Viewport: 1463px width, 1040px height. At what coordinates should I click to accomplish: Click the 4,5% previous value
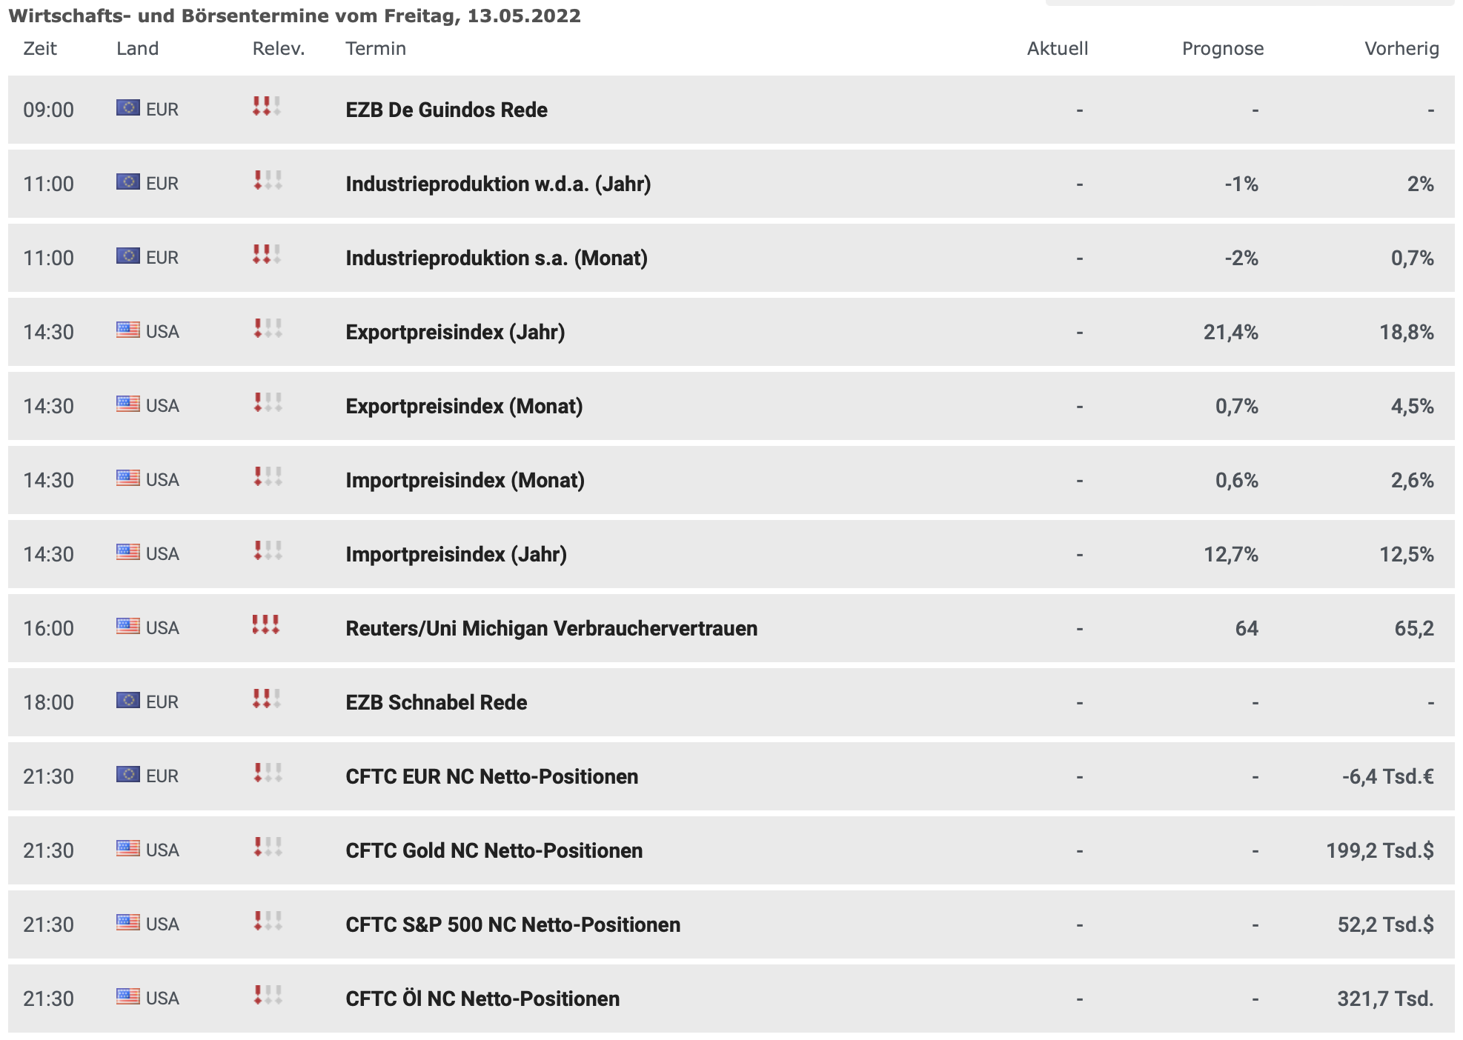[x=1412, y=406]
